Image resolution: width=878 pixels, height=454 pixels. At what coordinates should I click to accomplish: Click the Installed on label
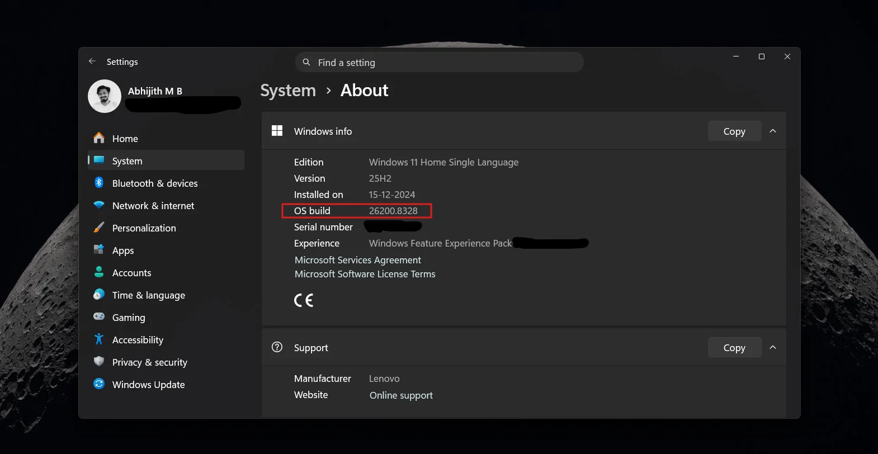(x=319, y=195)
